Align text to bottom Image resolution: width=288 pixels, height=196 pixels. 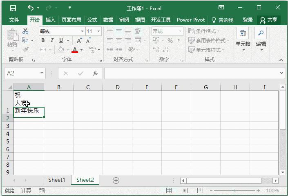click(x=128, y=31)
